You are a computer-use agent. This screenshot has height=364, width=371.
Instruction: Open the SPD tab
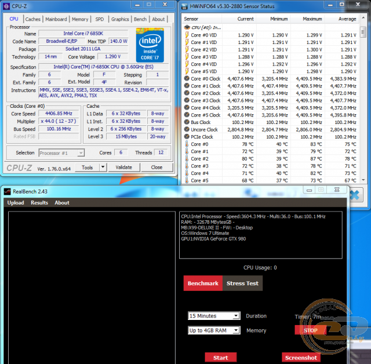point(100,19)
